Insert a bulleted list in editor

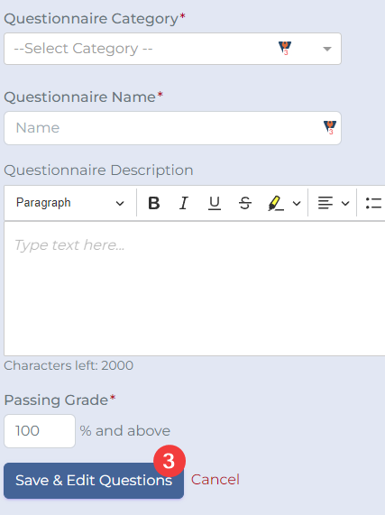pos(373,203)
